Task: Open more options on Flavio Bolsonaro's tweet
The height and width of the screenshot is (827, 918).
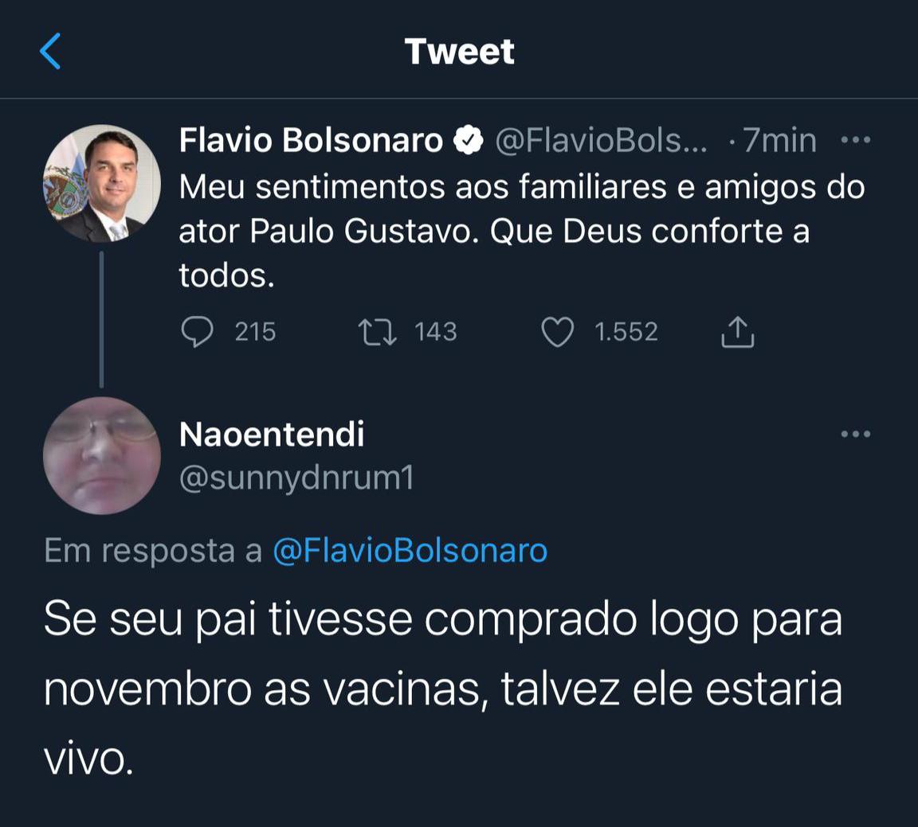Action: (x=856, y=141)
